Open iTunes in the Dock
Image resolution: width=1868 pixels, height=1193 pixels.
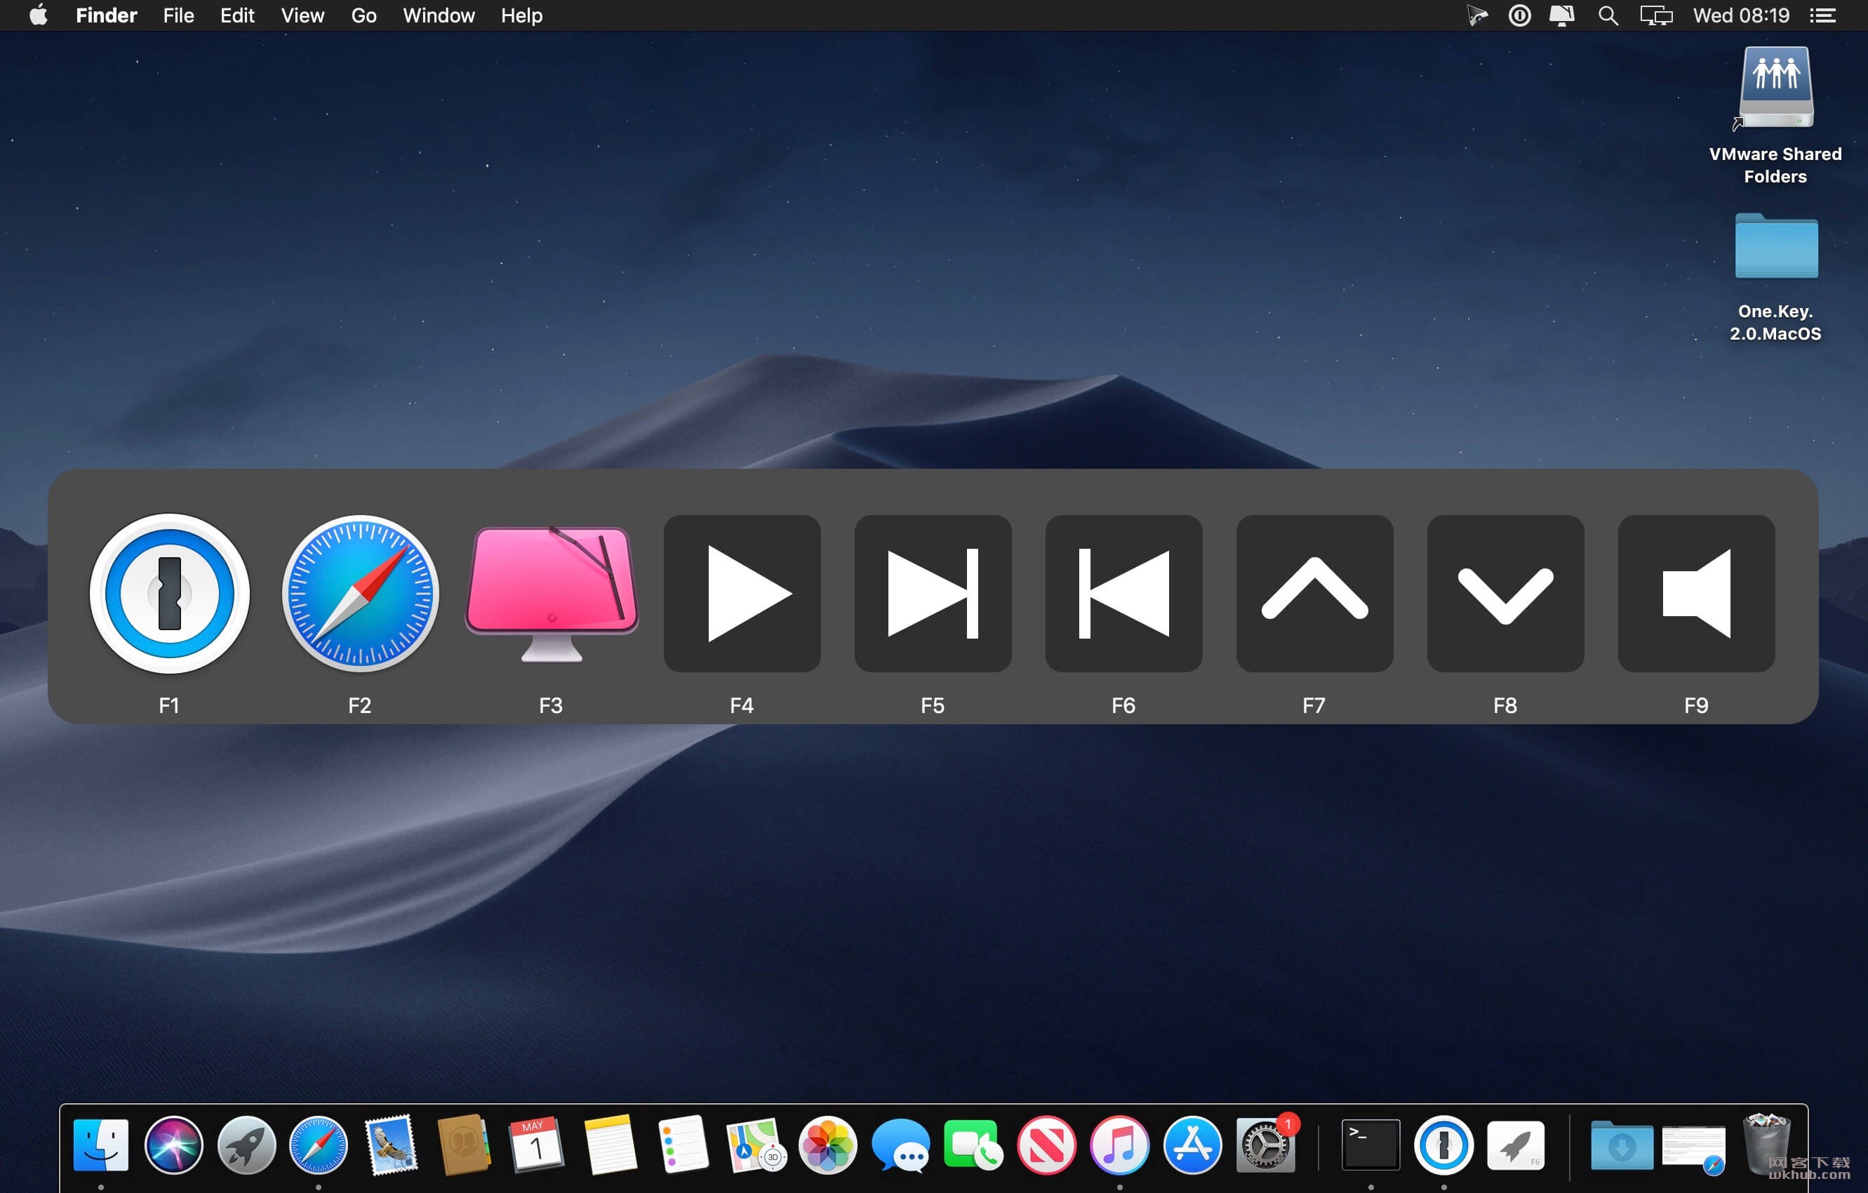pos(1119,1145)
